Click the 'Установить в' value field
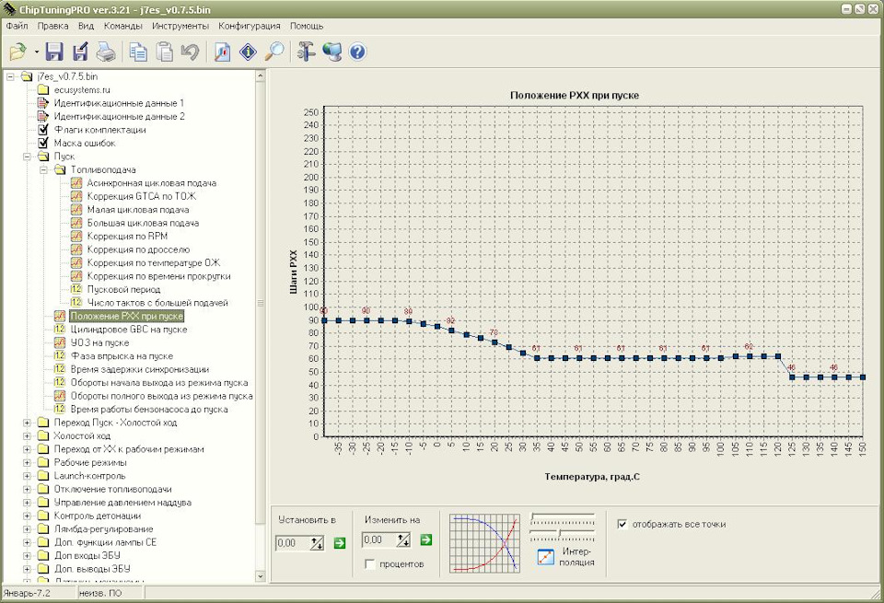The height and width of the screenshot is (603, 884). click(x=292, y=543)
